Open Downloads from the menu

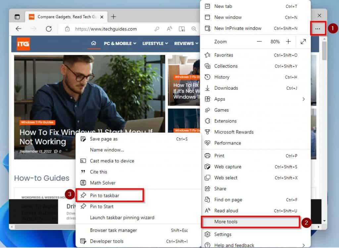click(255, 88)
